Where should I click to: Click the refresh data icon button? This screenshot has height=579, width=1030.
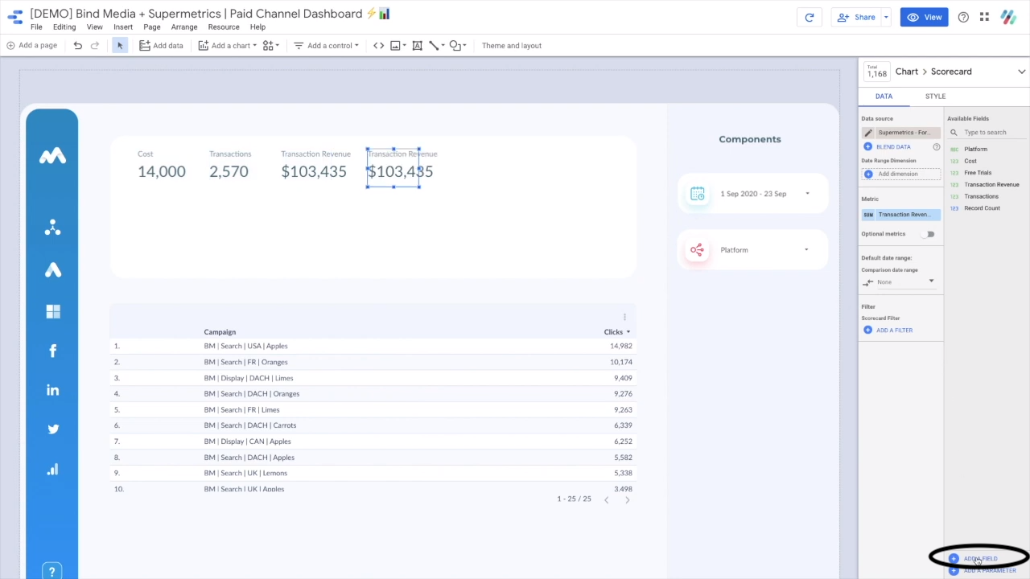click(809, 17)
